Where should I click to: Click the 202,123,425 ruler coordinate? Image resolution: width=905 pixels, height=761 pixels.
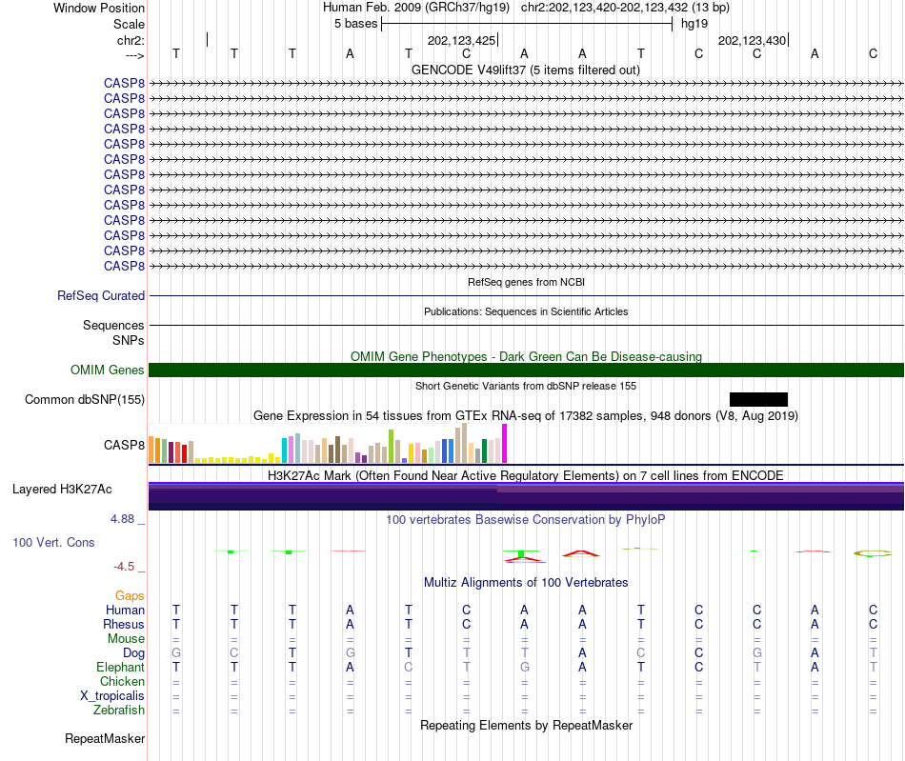pos(461,40)
